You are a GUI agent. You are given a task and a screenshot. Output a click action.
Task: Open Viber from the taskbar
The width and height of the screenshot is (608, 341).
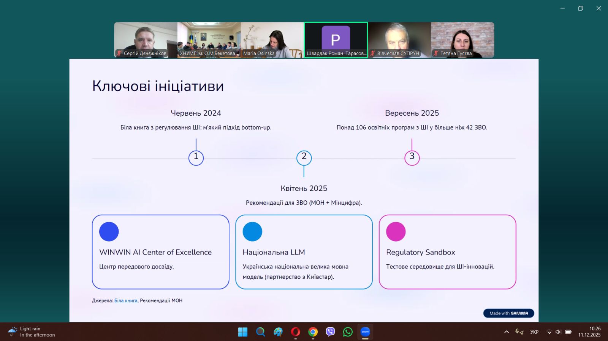pyautogui.click(x=330, y=332)
